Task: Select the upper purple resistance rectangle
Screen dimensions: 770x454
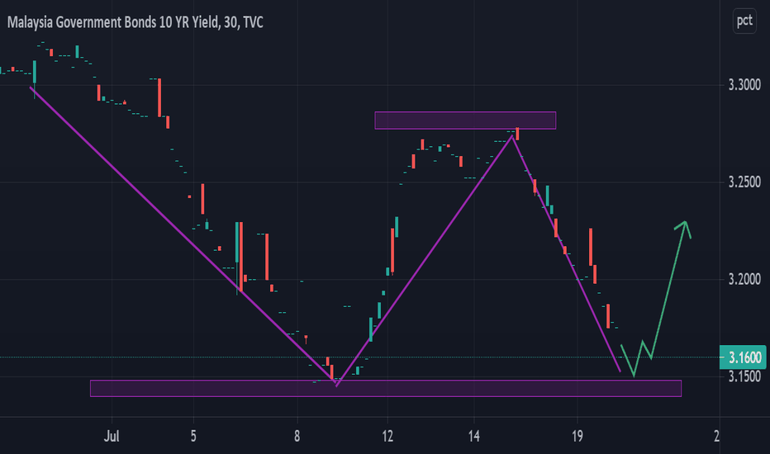Action: [465, 121]
